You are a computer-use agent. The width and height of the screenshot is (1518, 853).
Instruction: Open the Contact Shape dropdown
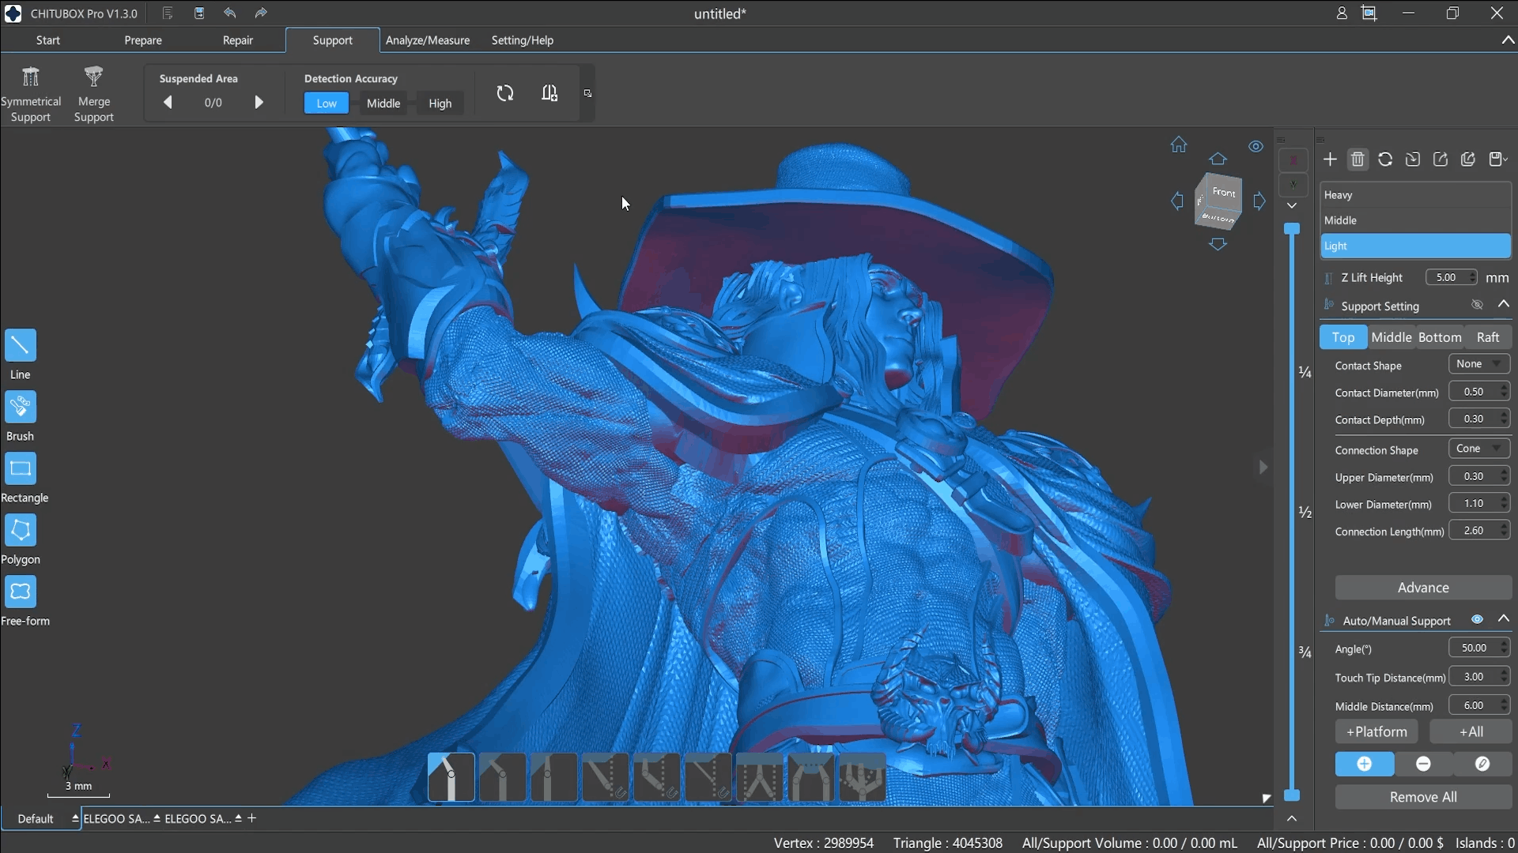pos(1479,364)
